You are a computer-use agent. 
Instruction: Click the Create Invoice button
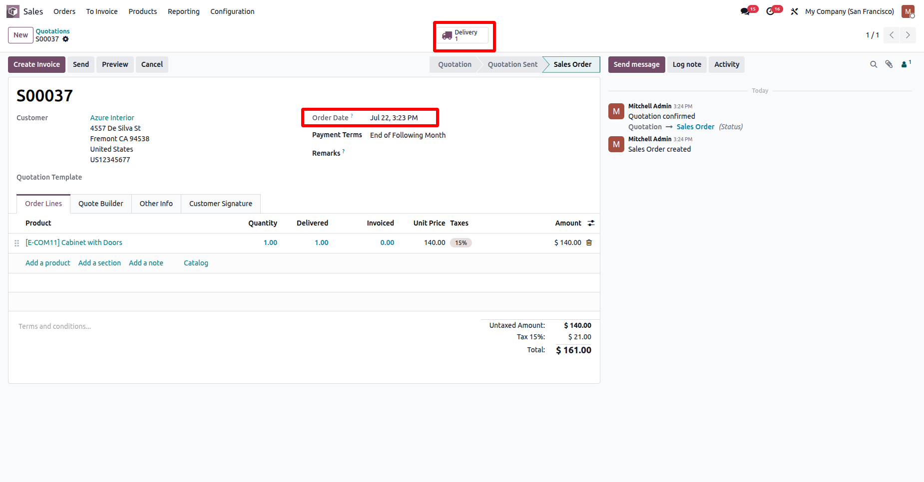click(36, 64)
